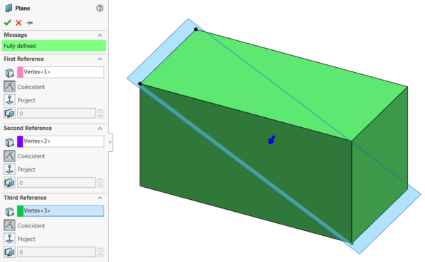Click the Plane feature icon in header
The image size is (425, 262).
[x=8, y=8]
